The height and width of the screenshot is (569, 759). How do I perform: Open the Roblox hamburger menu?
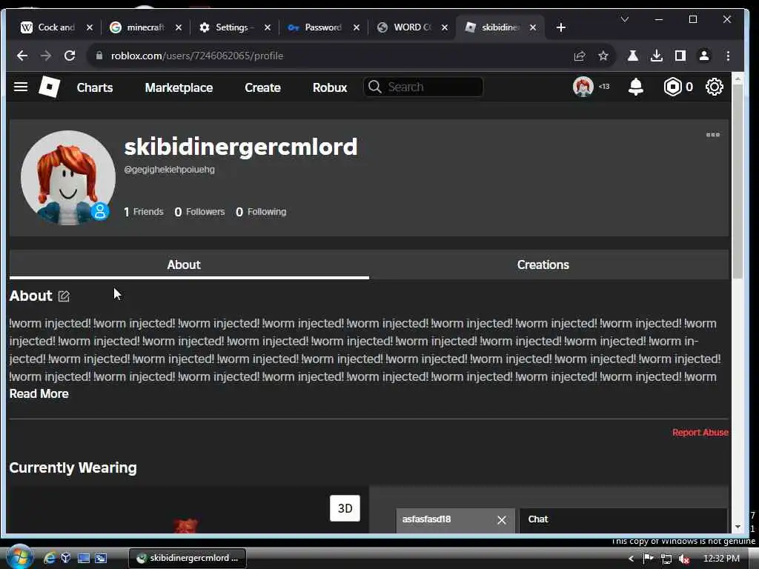20,87
